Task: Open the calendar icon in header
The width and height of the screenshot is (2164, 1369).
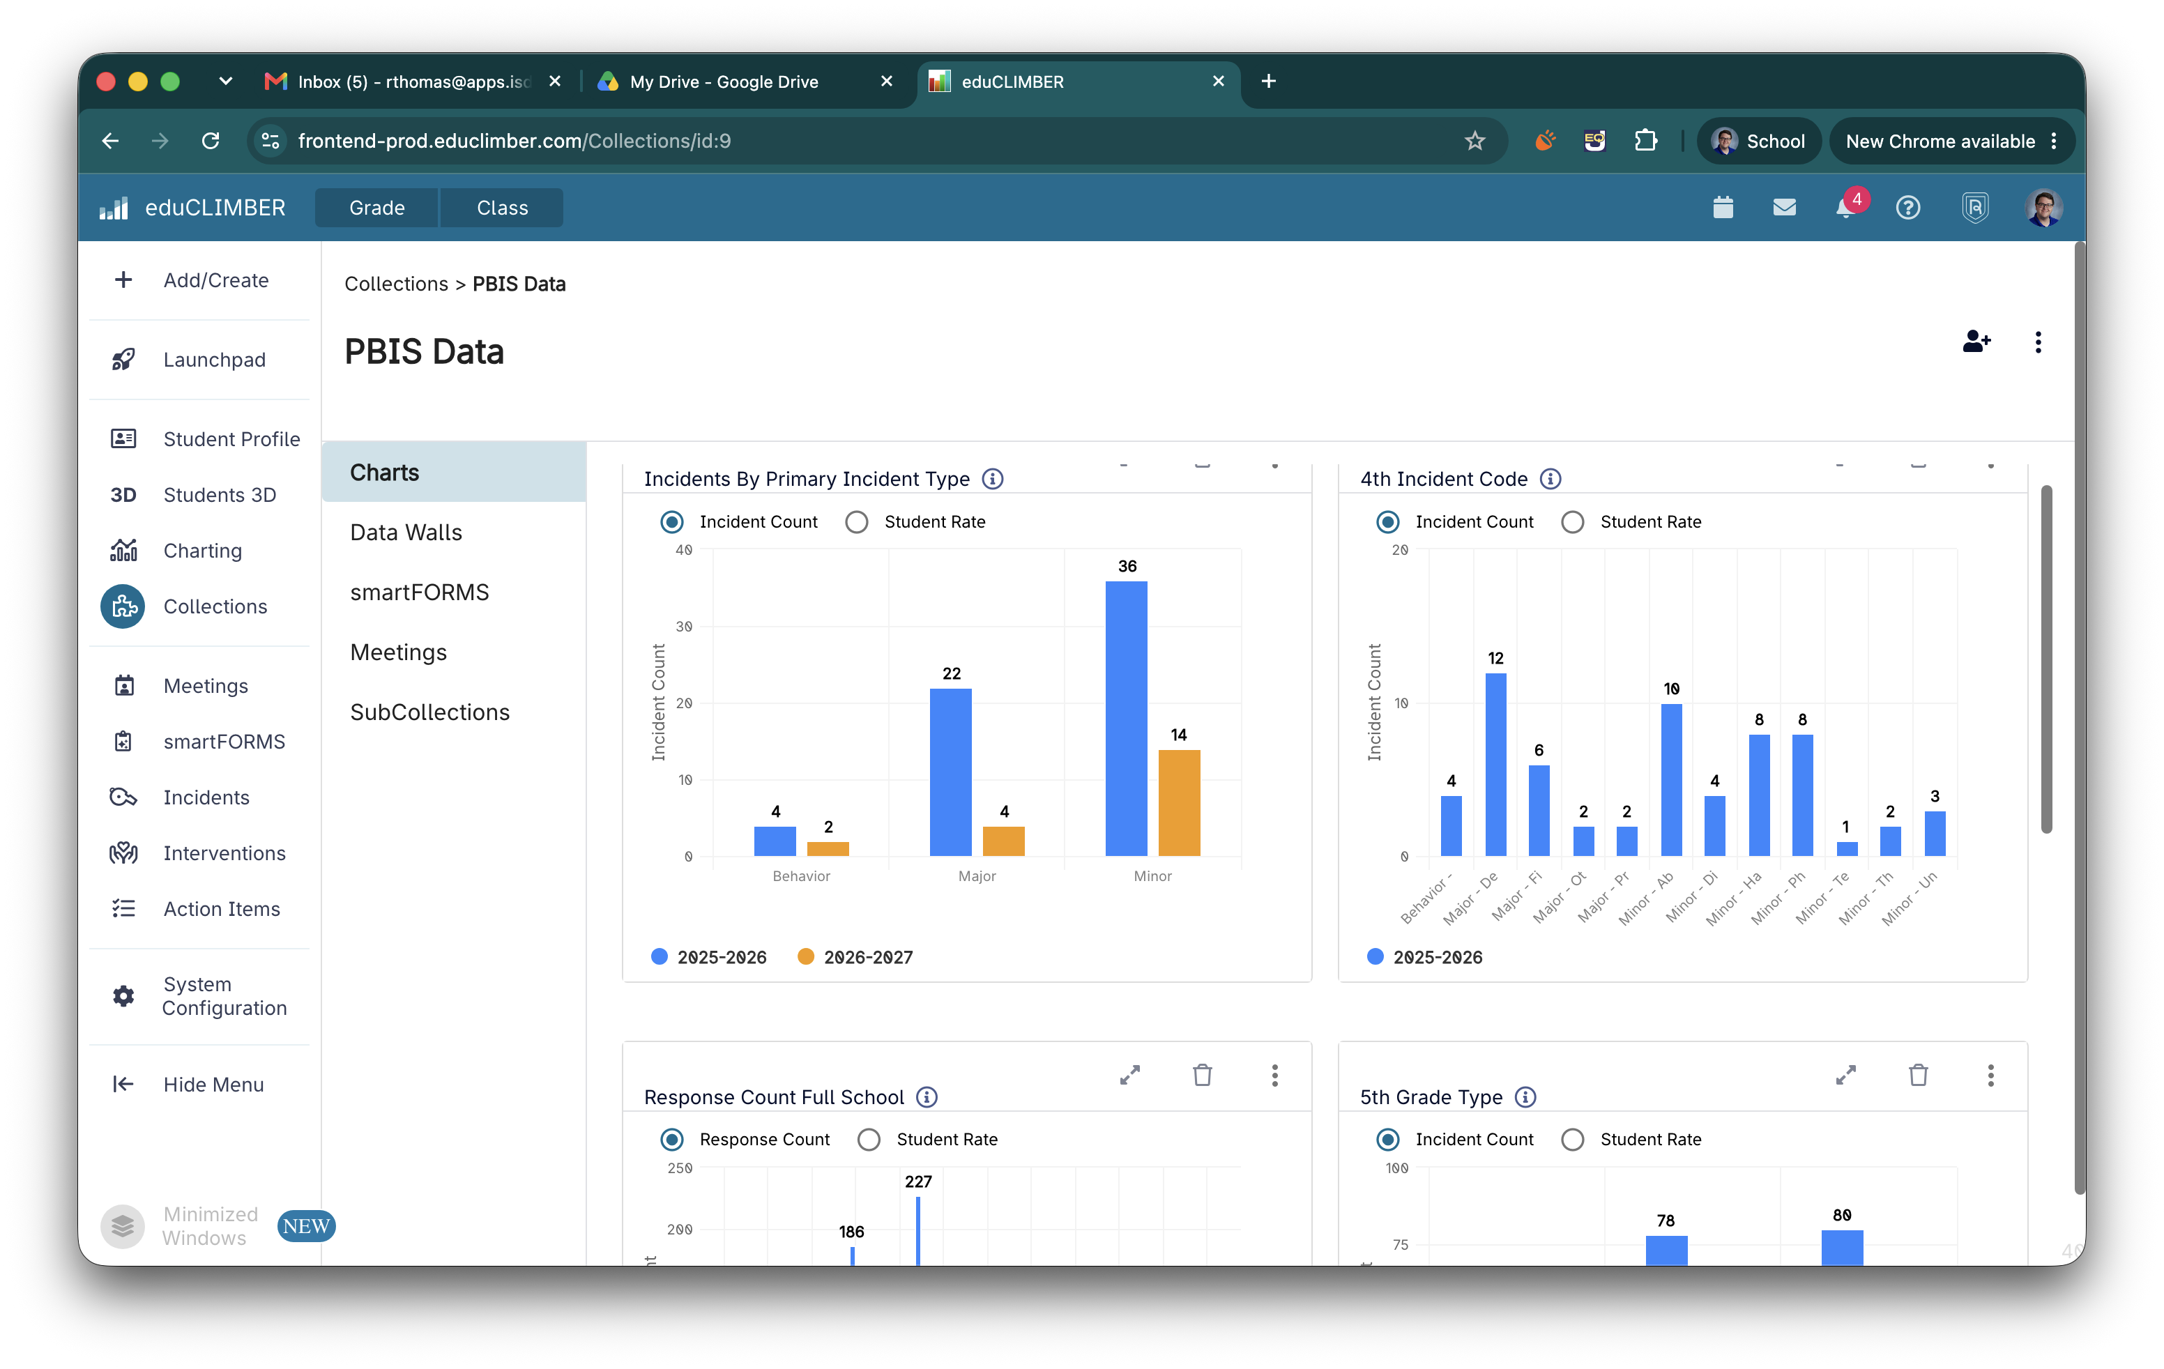Action: [x=1723, y=208]
